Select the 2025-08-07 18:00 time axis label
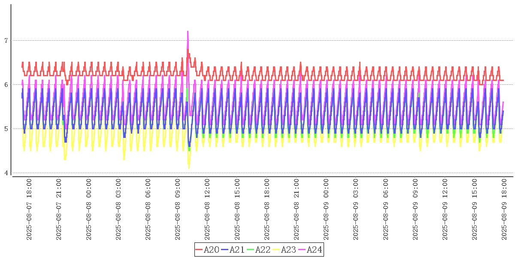Image resolution: width=518 pixels, height=257 pixels. point(29,210)
